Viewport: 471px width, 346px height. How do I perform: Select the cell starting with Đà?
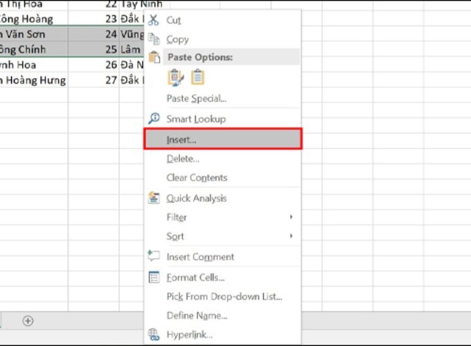(132, 64)
